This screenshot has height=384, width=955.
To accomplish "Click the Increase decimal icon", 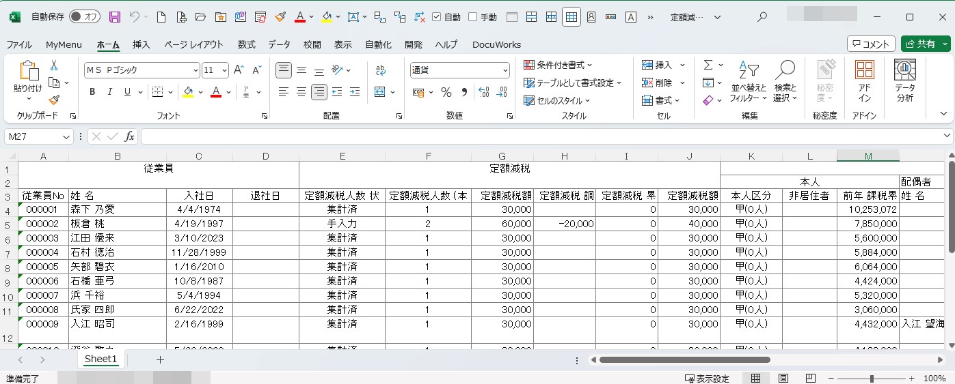I will tap(484, 92).
